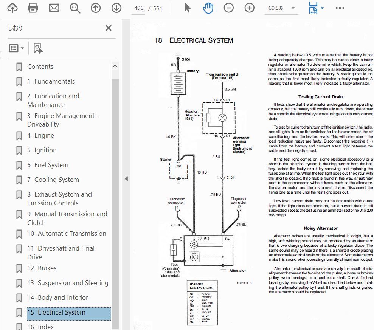Click the cloud upload icon

[12, 8]
